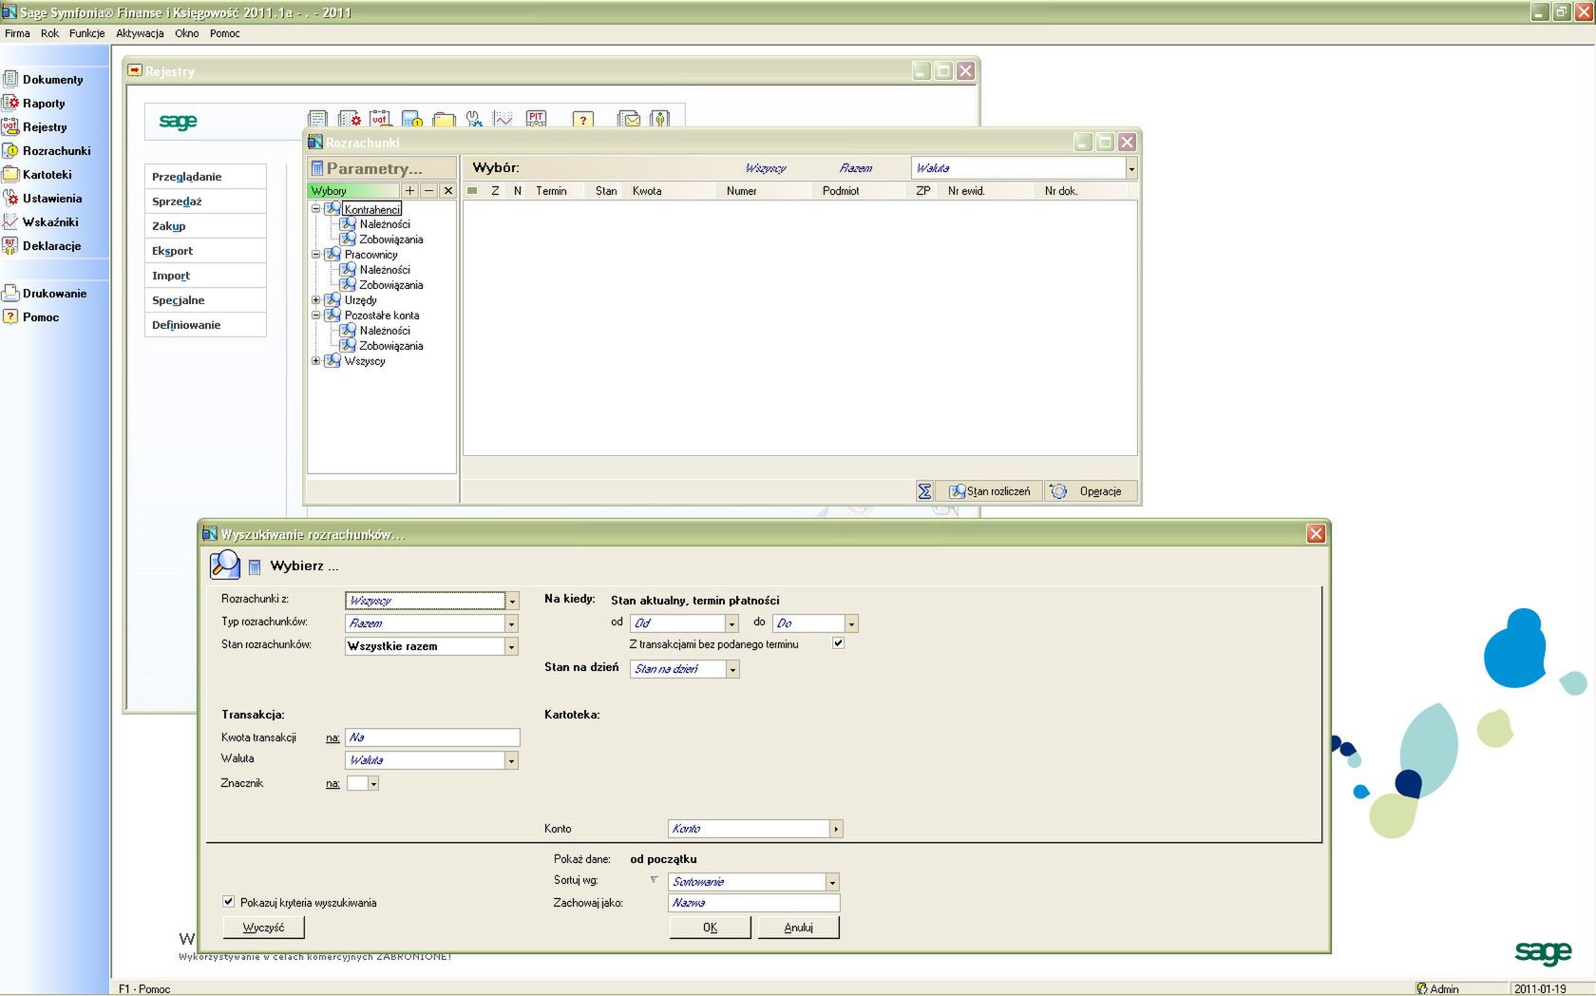Click the PIT declarations toolbar icon
1596x996 pixels.
click(x=536, y=119)
